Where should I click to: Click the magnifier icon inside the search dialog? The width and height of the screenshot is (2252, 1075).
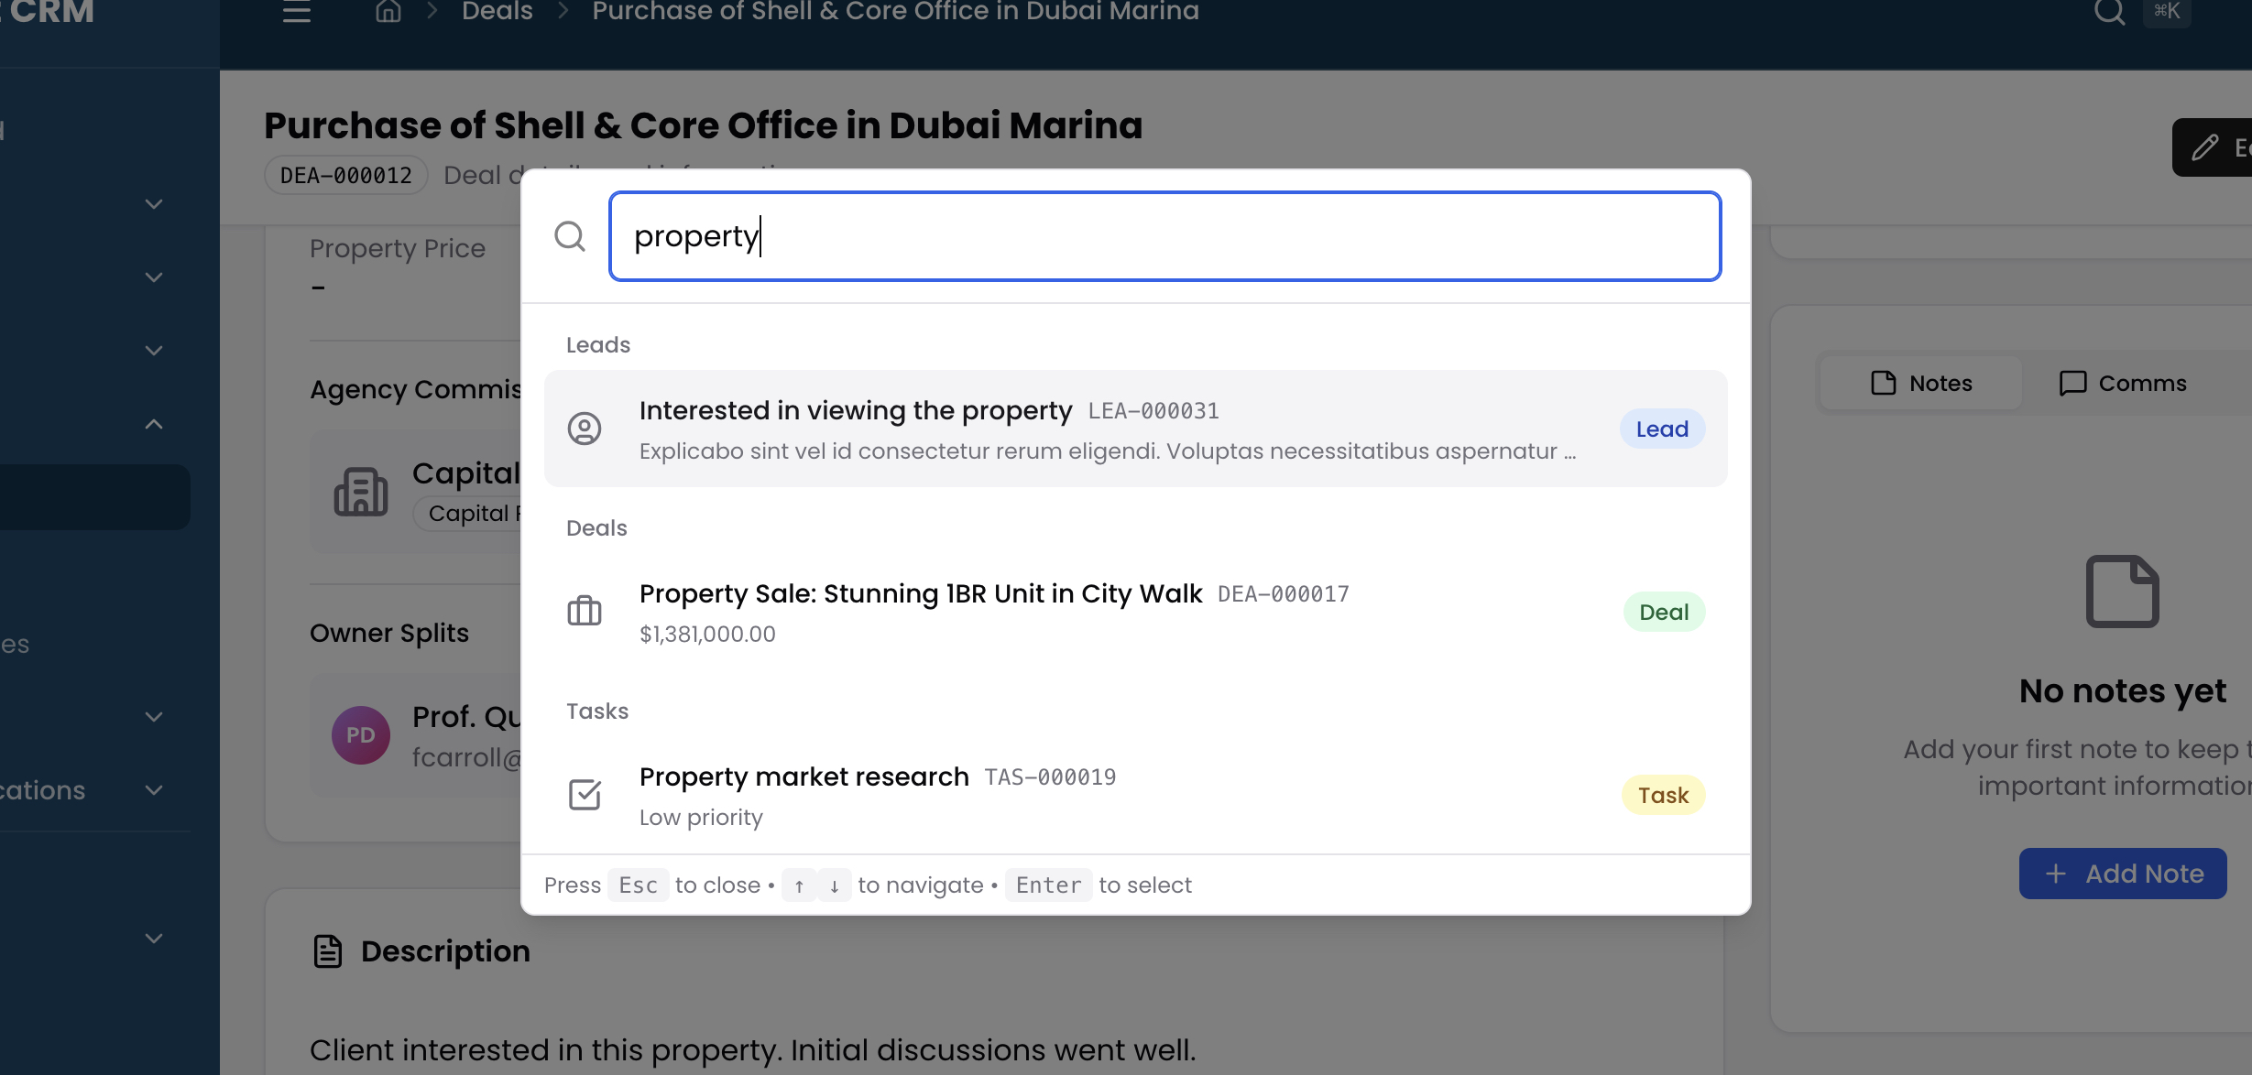click(x=570, y=236)
